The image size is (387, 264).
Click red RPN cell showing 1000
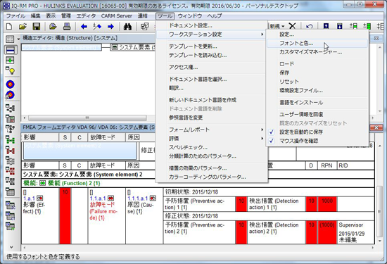pos(327,204)
